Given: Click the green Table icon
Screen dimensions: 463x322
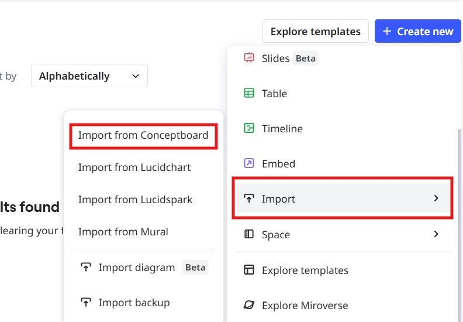Looking at the screenshot, I should 249,93.
